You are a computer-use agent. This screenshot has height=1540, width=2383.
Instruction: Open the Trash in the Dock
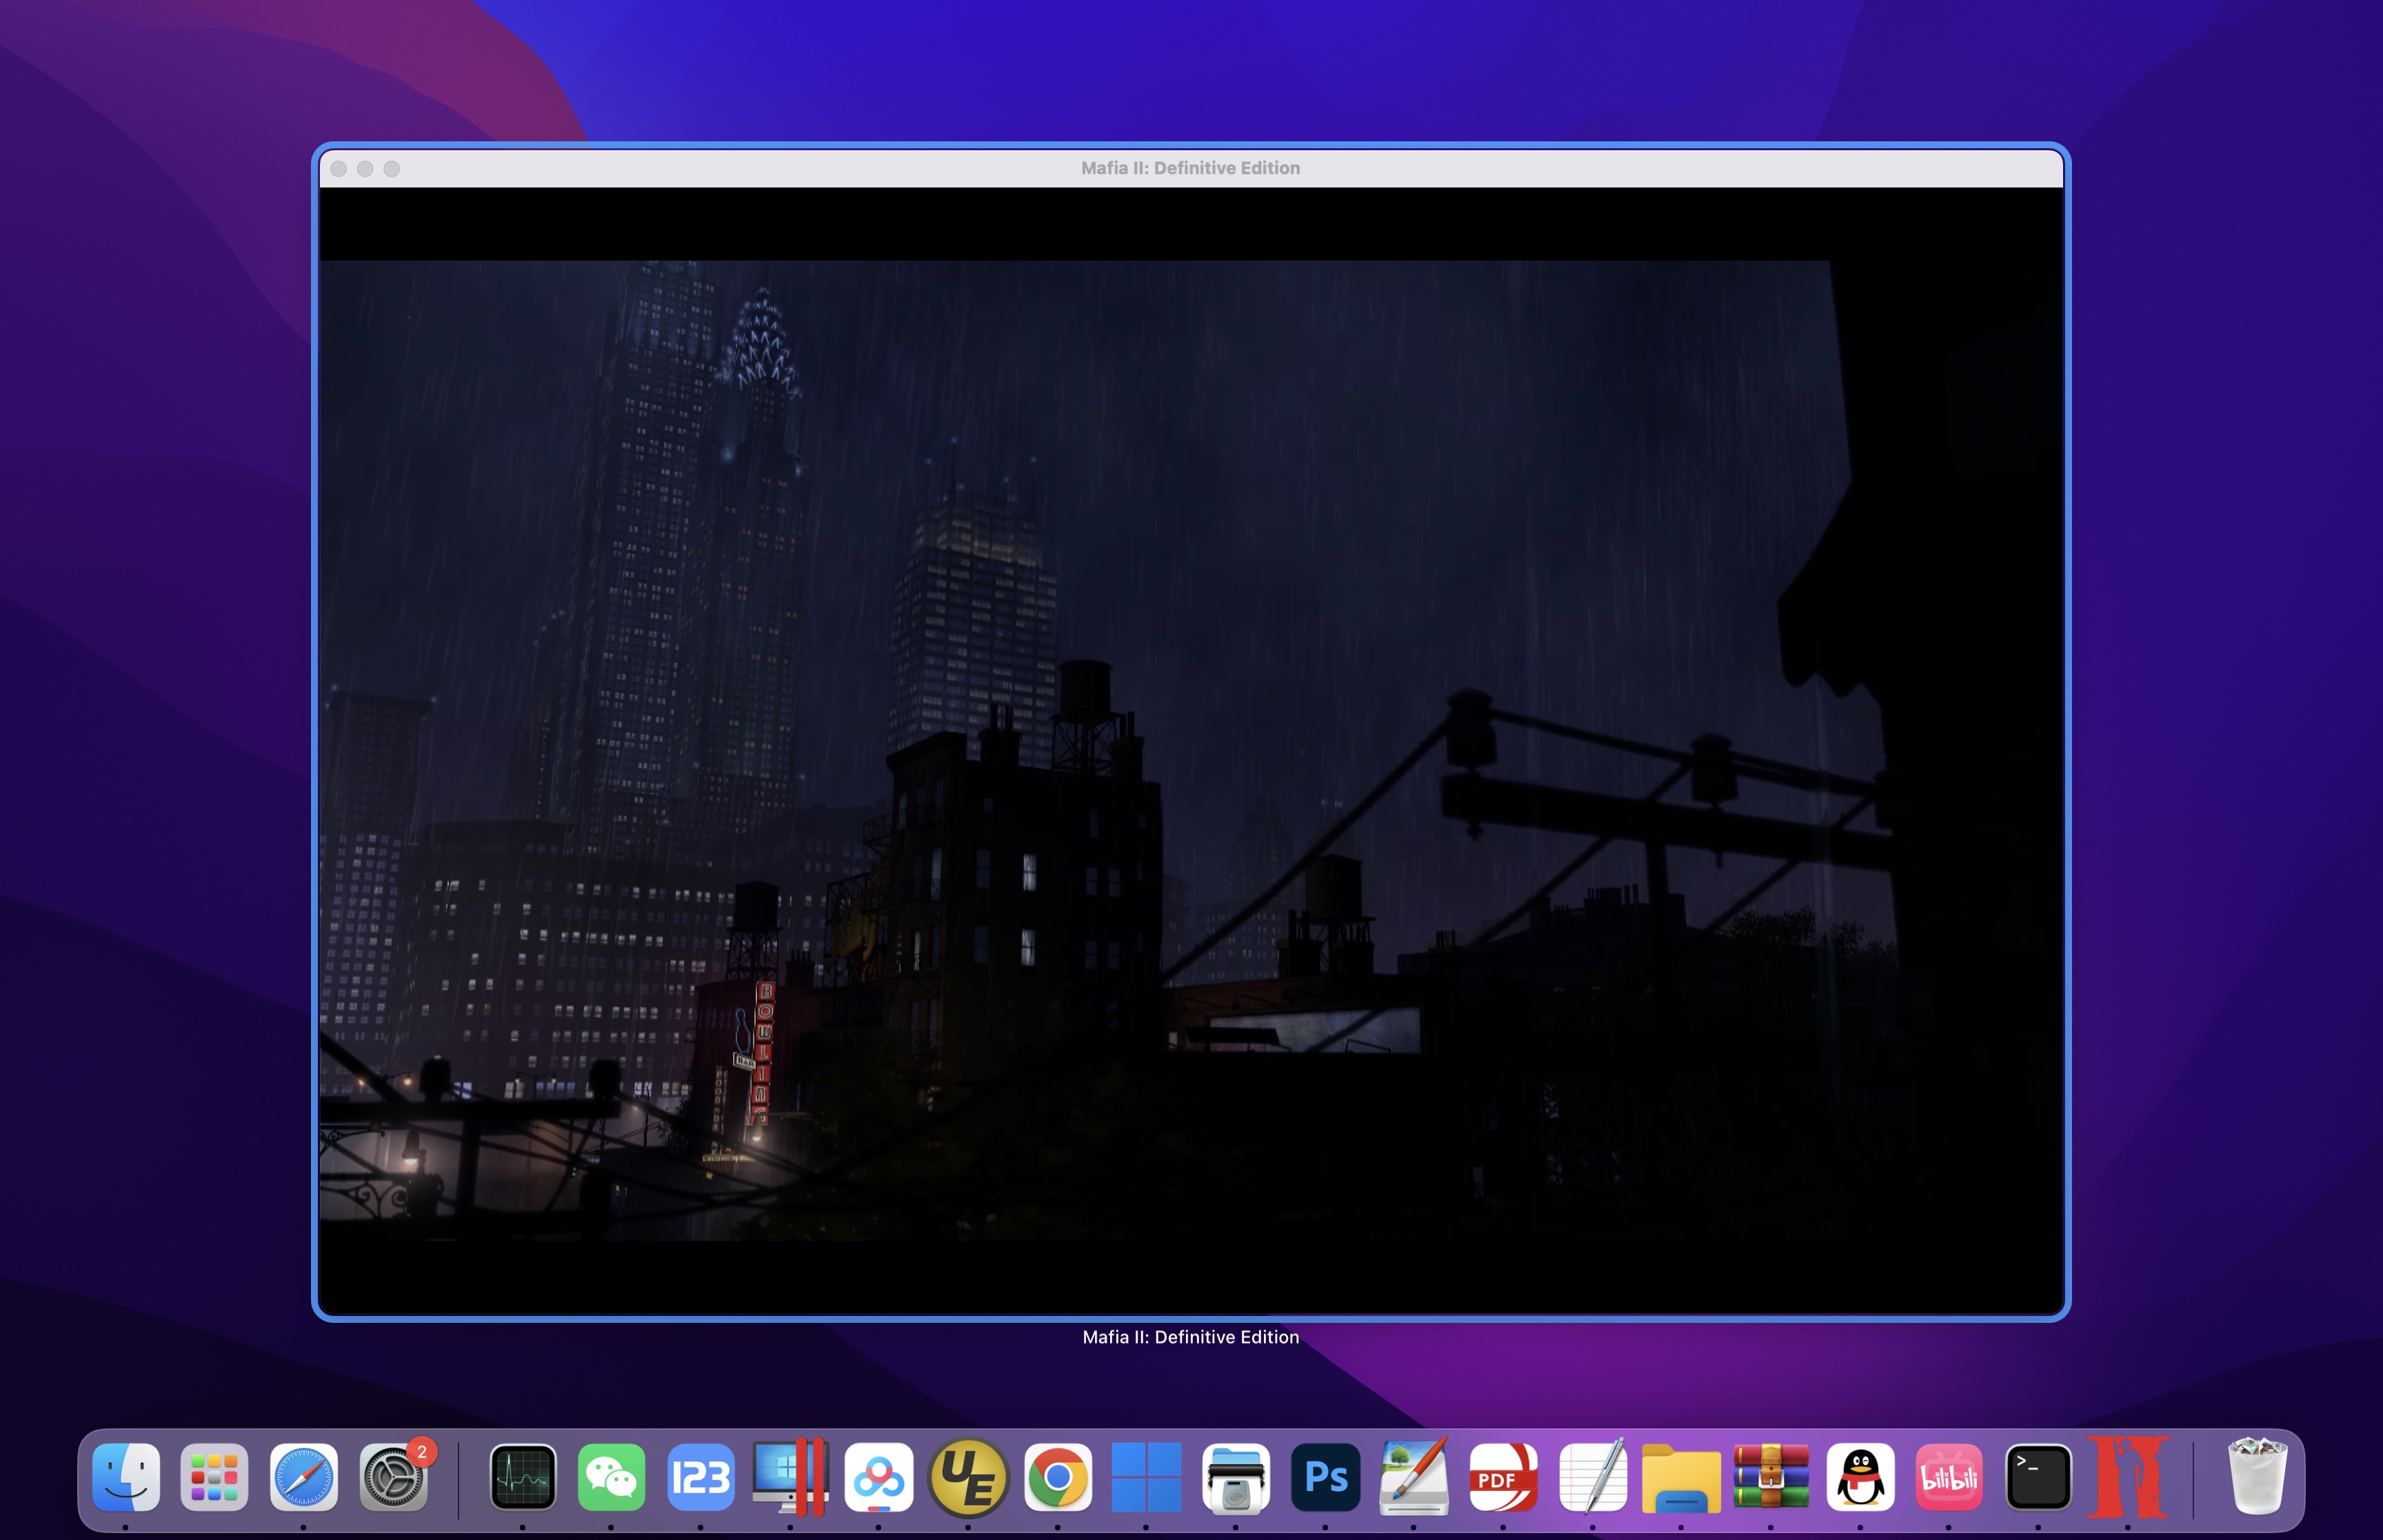(2258, 1477)
